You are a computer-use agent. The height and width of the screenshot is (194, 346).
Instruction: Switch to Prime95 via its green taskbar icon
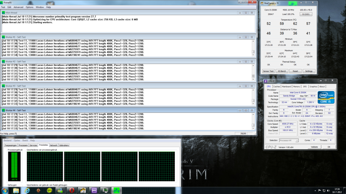pyautogui.click(x=117, y=191)
